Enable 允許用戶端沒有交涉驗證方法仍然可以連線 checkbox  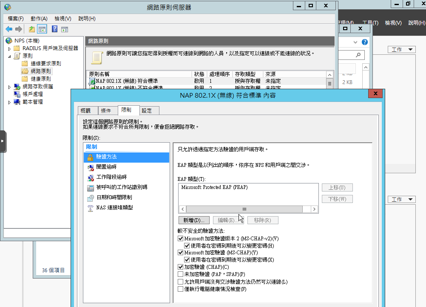point(180,282)
